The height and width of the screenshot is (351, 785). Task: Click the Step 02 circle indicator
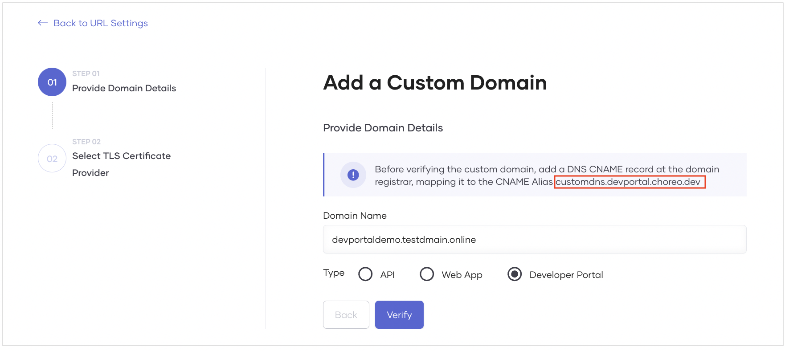coord(52,158)
